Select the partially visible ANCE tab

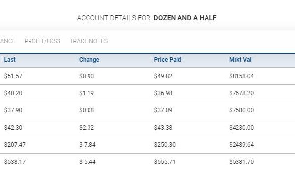coord(8,41)
